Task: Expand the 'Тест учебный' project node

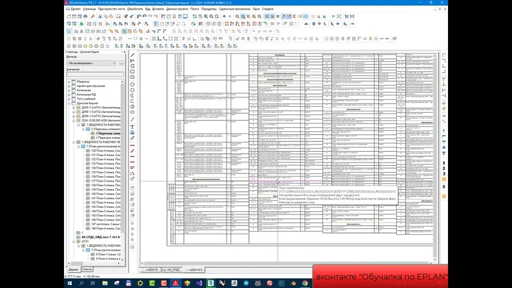Action: [69, 99]
